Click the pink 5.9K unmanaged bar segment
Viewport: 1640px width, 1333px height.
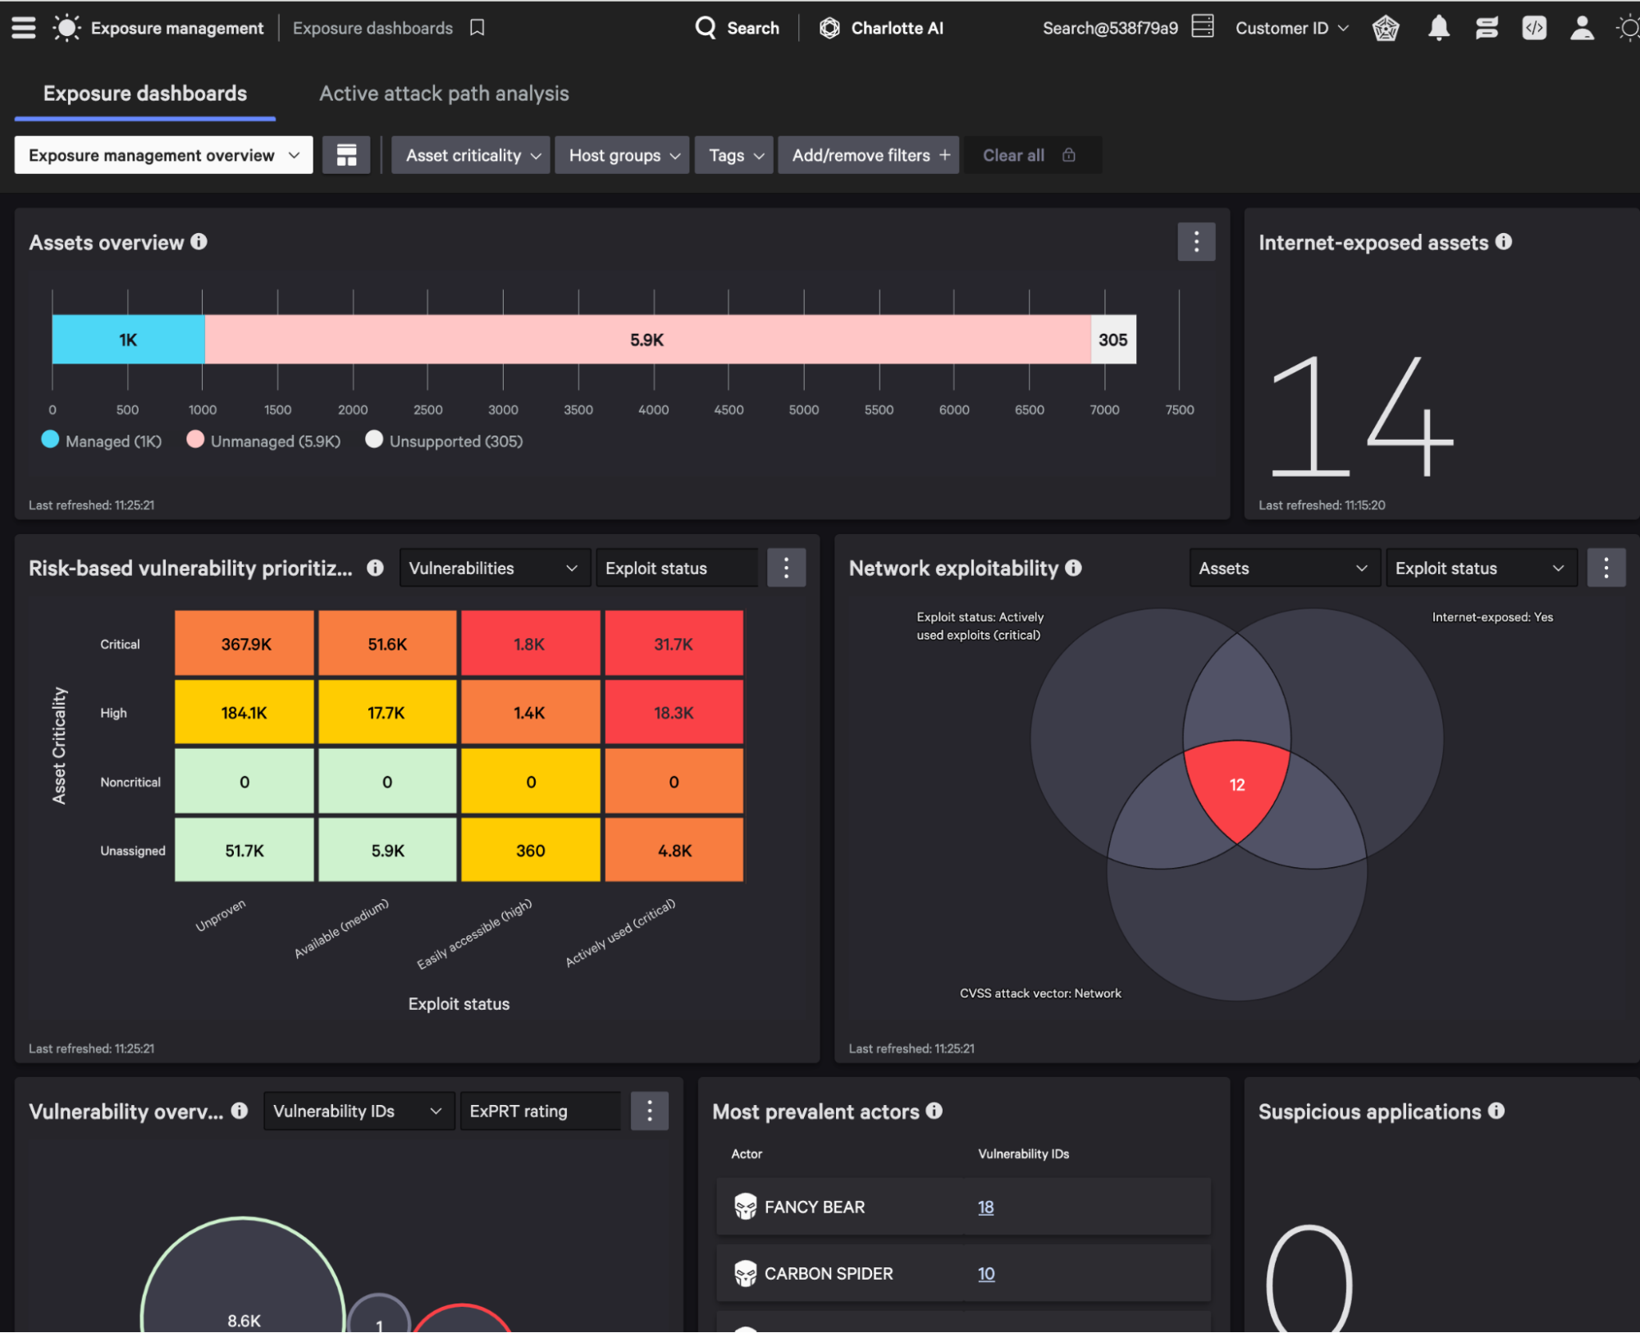tap(647, 339)
